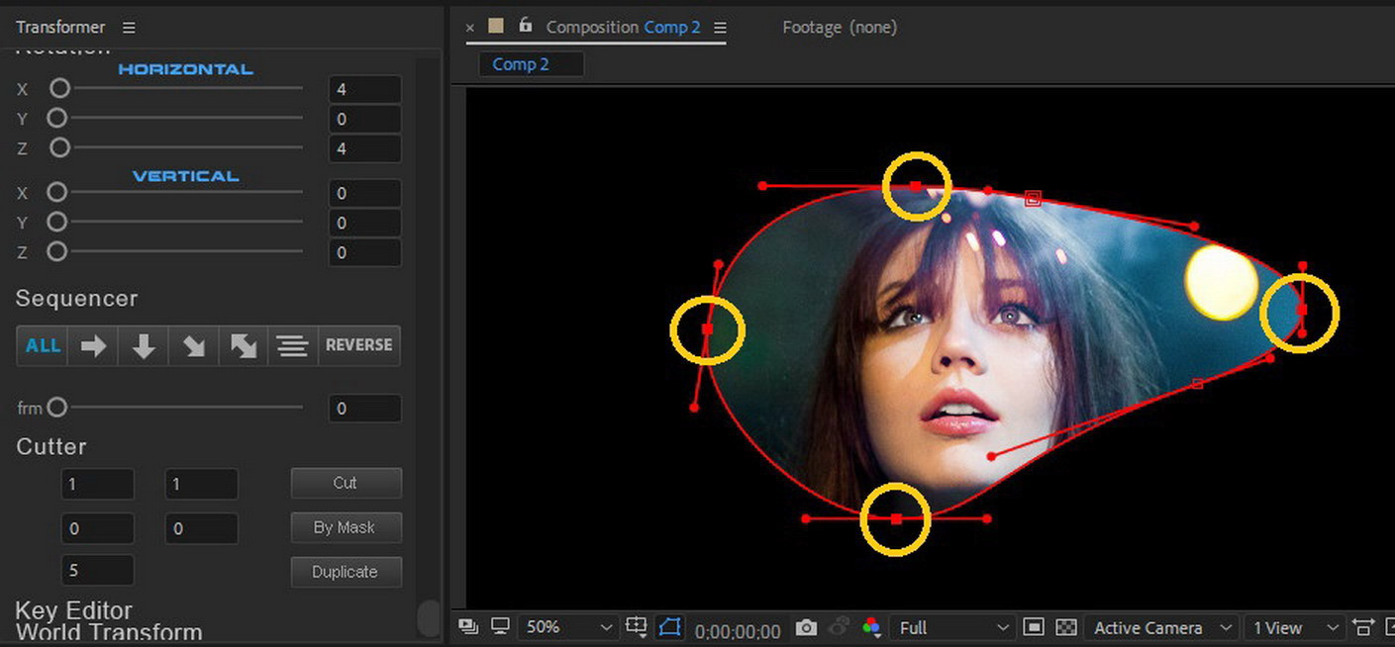The height and width of the screenshot is (647, 1395).
Task: Open the 50% magnification dropdown
Action: click(x=568, y=627)
